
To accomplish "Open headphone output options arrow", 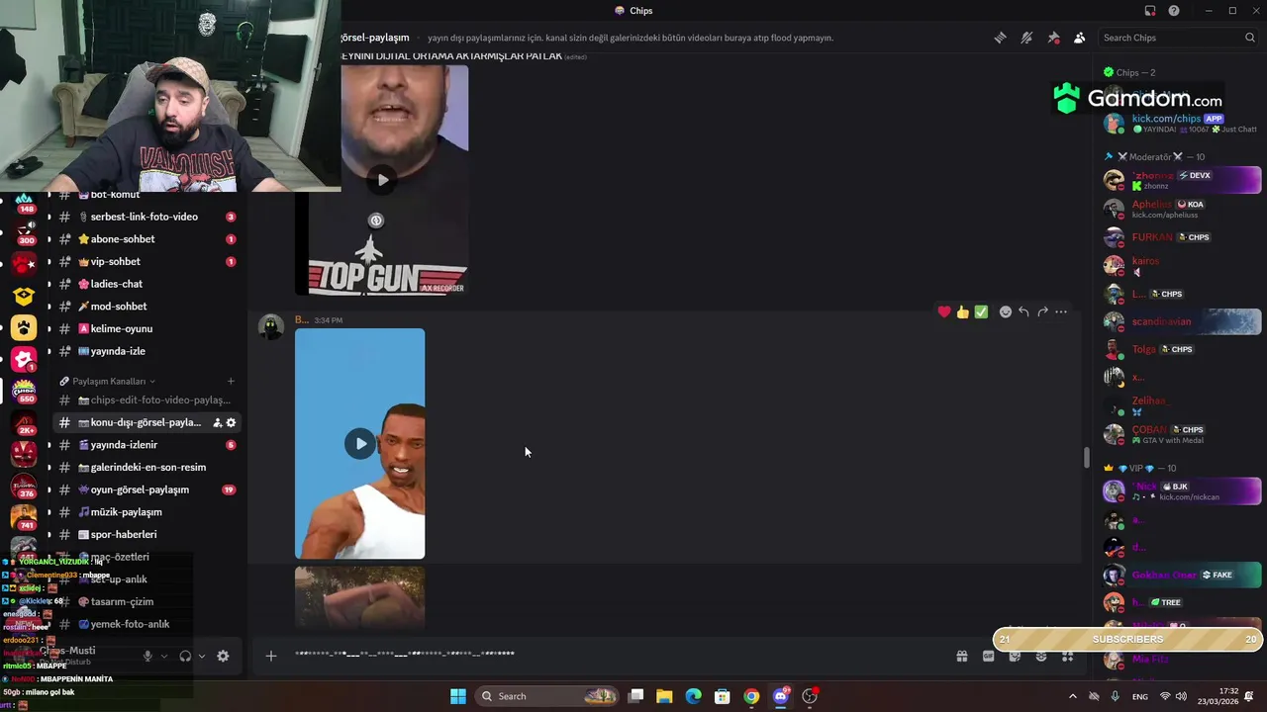I will [202, 656].
